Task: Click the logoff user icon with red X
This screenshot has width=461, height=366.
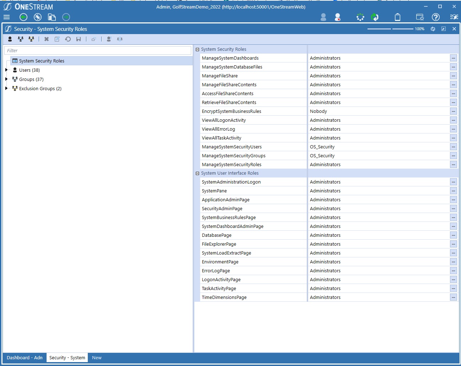Action: coord(338,17)
